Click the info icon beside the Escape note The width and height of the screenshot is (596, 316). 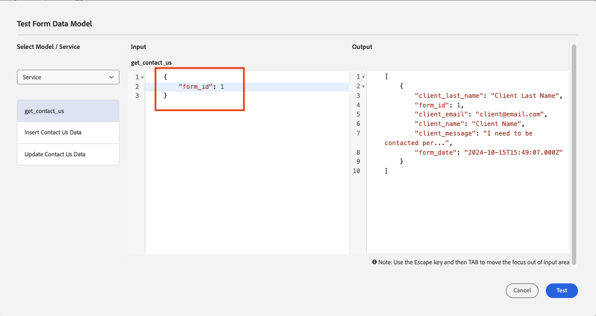[375, 262]
